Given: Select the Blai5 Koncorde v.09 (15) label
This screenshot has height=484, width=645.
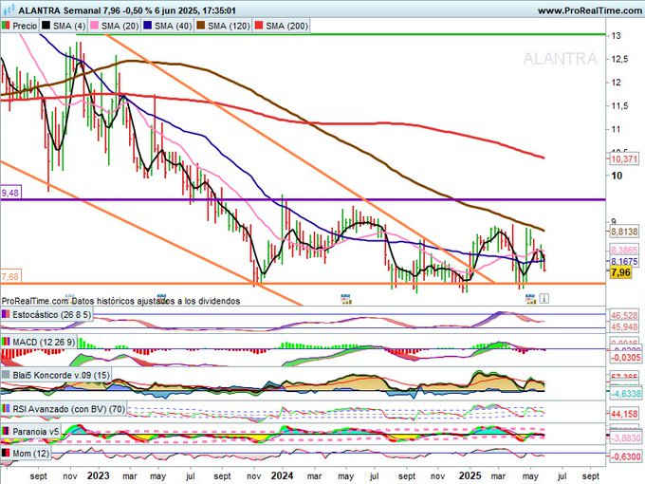Looking at the screenshot, I should point(62,376).
